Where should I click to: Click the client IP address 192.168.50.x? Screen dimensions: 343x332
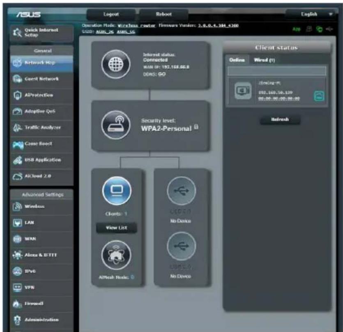click(x=275, y=93)
